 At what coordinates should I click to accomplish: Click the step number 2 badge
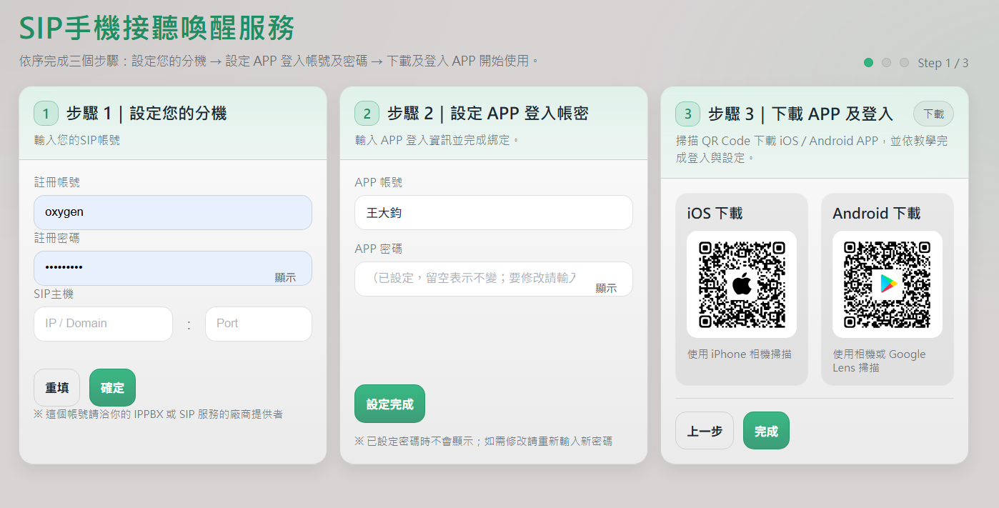[x=367, y=113]
